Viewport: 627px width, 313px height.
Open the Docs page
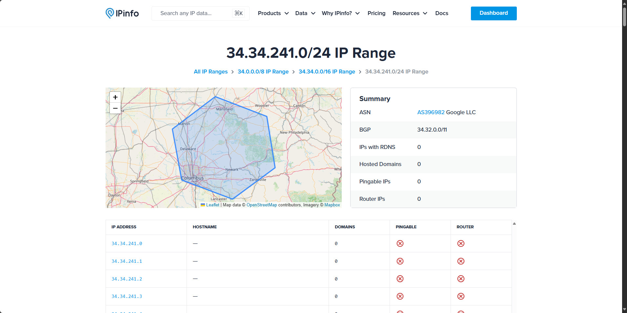coord(441,13)
